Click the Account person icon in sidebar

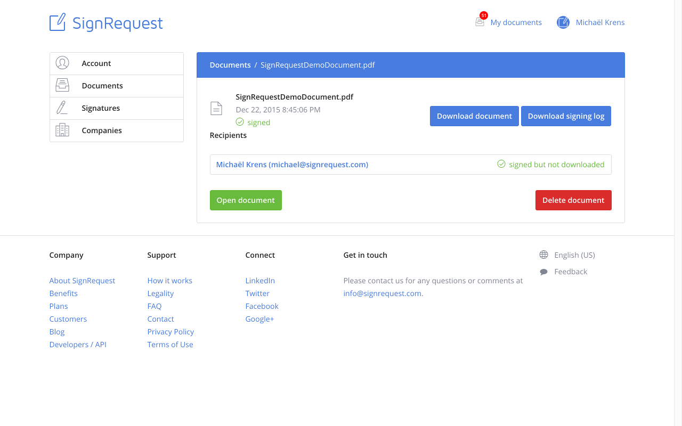coord(62,63)
